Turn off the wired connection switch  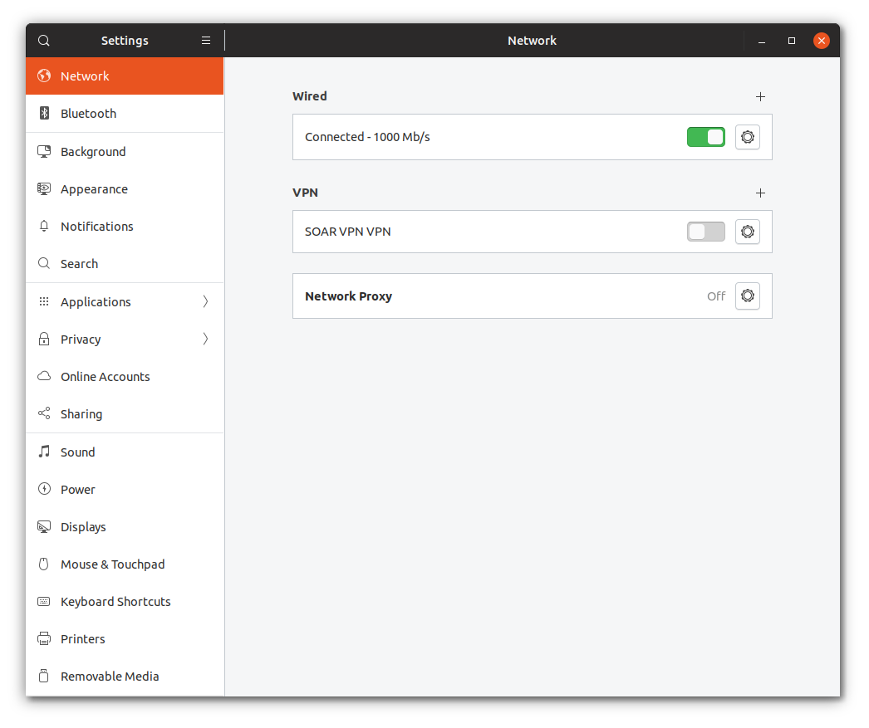[706, 137]
